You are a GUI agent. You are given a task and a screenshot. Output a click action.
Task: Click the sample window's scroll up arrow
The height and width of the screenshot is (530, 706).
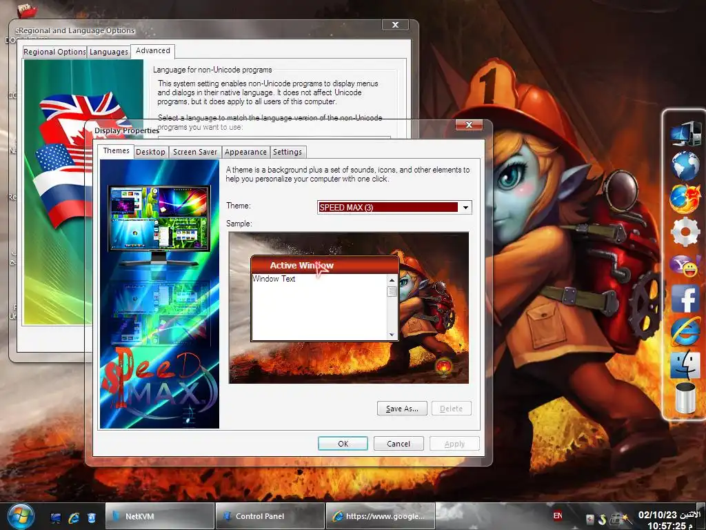tap(392, 280)
